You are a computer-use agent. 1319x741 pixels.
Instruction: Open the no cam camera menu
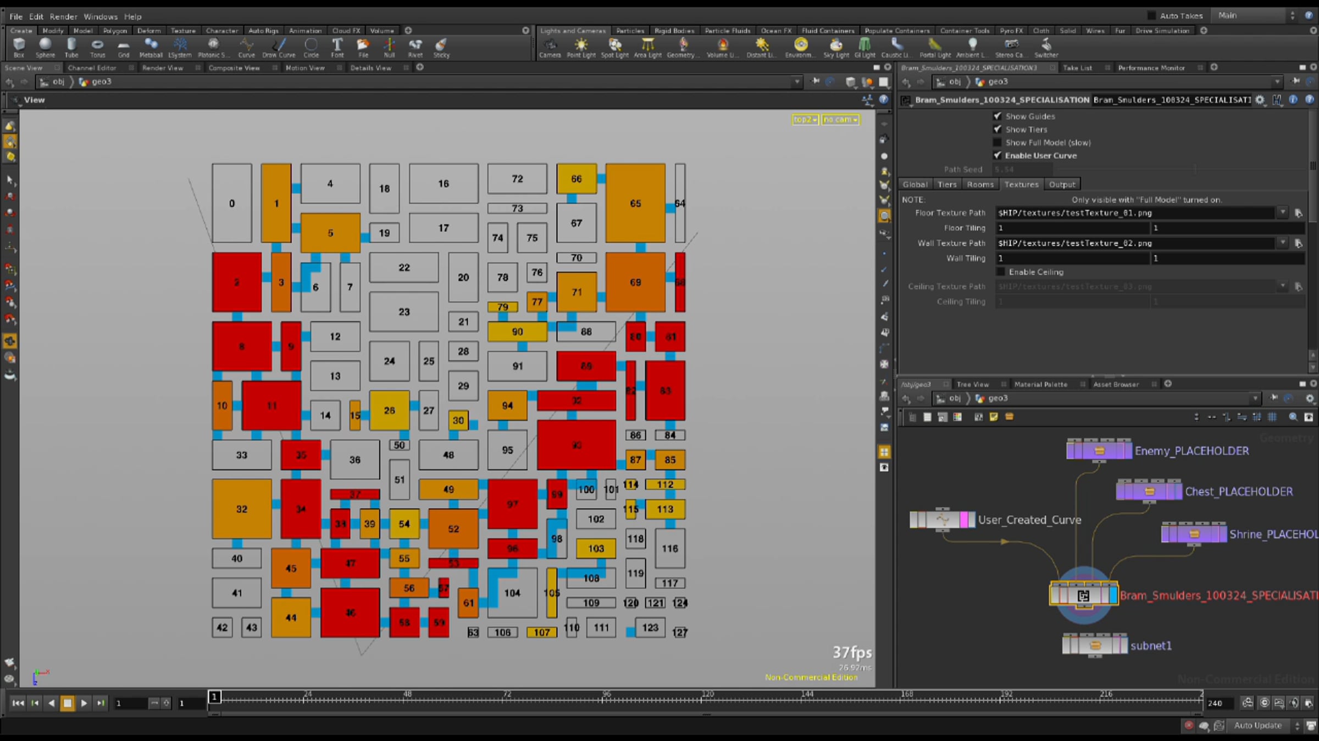(840, 120)
